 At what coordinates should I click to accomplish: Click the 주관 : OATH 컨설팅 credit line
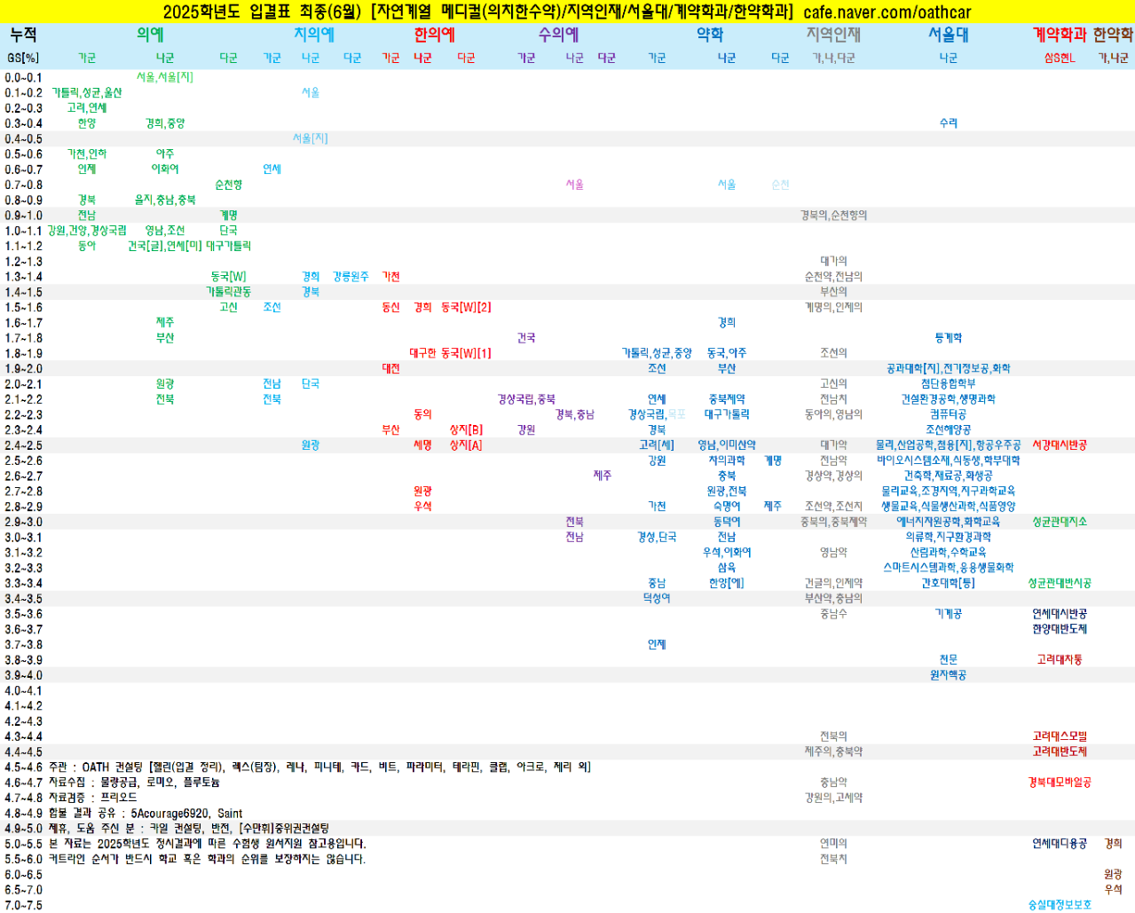tap(319, 767)
